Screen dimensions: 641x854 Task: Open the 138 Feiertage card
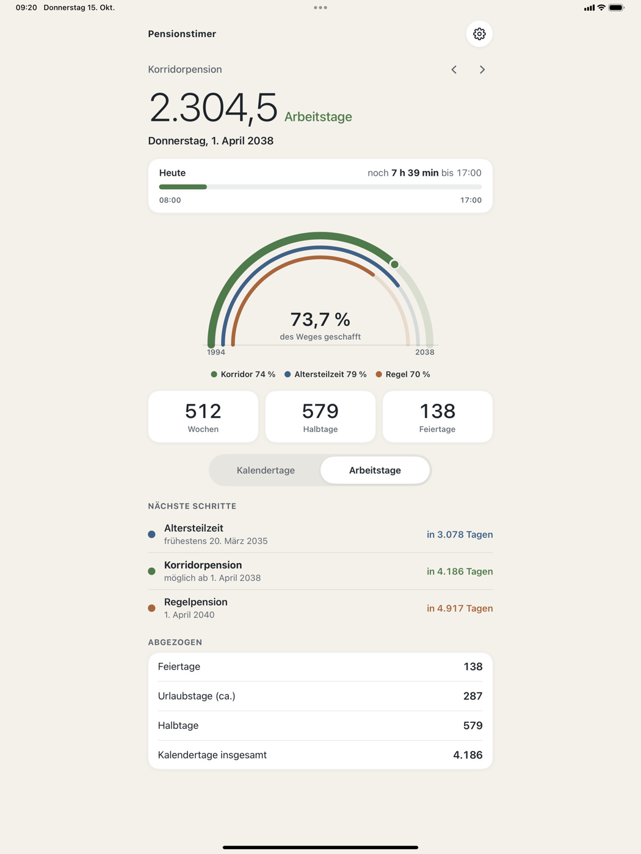(x=438, y=417)
